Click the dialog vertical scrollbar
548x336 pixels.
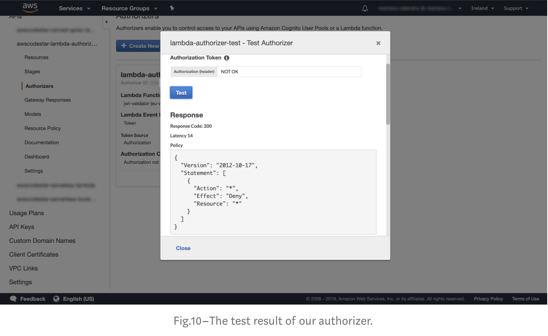tap(388, 94)
